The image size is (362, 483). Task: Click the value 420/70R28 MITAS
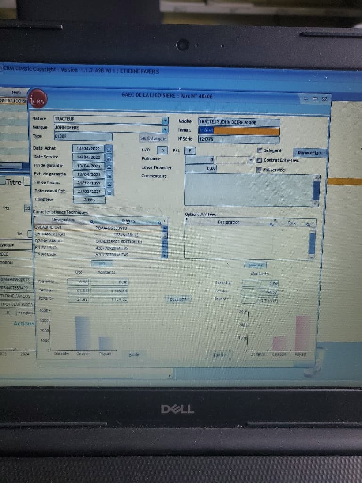click(112, 248)
